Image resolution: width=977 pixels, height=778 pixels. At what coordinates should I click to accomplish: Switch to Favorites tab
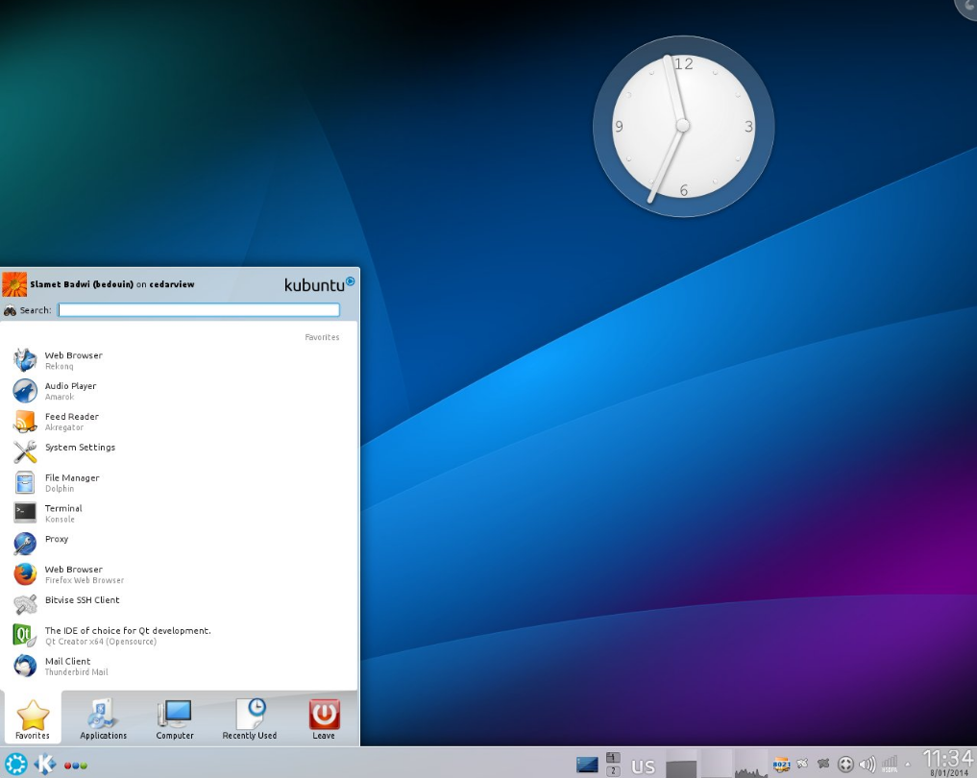pos(33,718)
